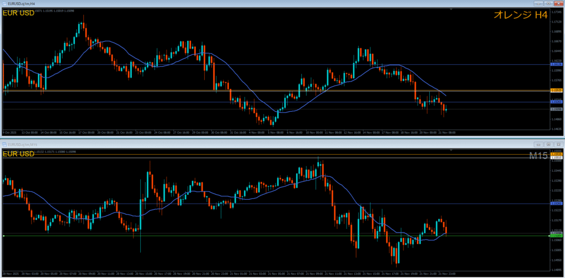The height and width of the screenshot is (278, 565).
Task: Click '5 Nov 08:00' on H4 time axis
Action: 276,132
